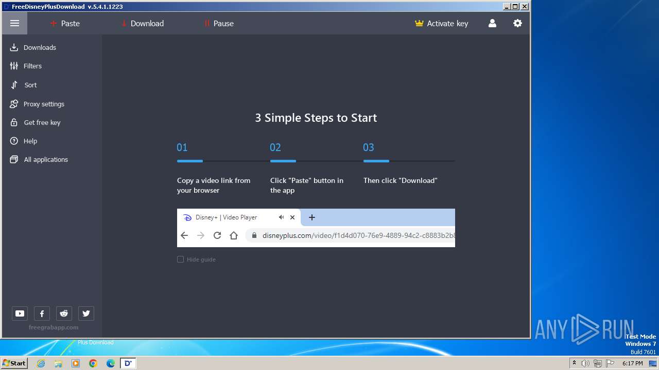Image resolution: width=659 pixels, height=370 pixels.
Task: Click the Get free key lock icon
Action: 14,122
